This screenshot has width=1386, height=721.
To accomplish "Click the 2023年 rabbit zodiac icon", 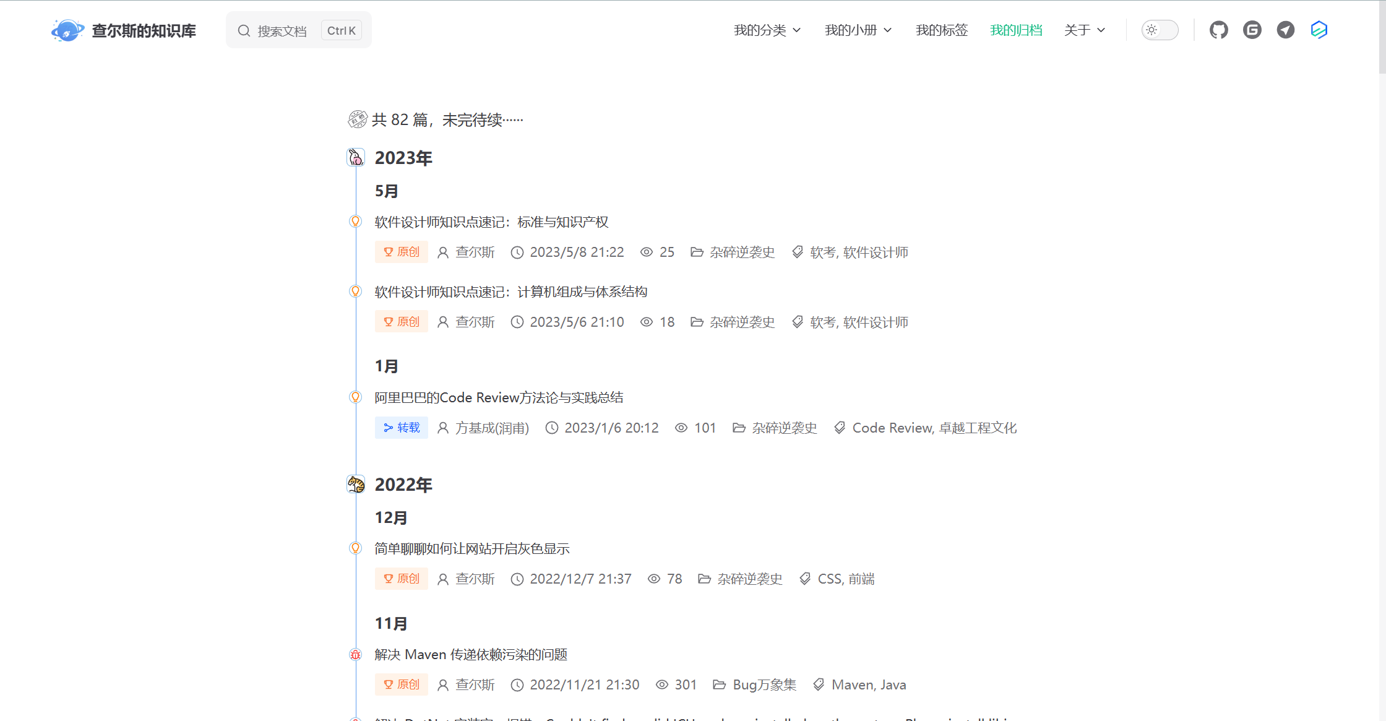I will 356,158.
